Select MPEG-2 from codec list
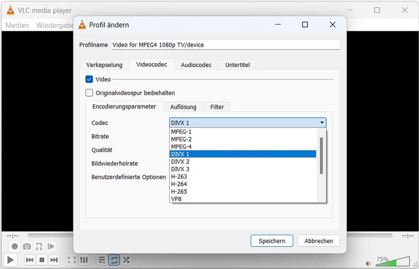This screenshot has height=269, width=419. coord(243,139)
